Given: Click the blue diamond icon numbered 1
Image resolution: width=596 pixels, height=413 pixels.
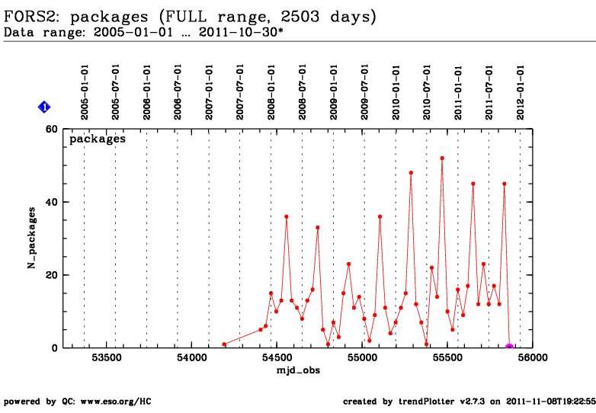Looking at the screenshot, I should coord(44,107).
